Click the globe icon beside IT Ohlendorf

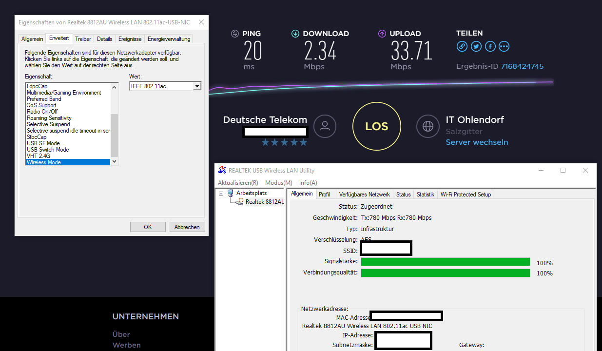428,127
